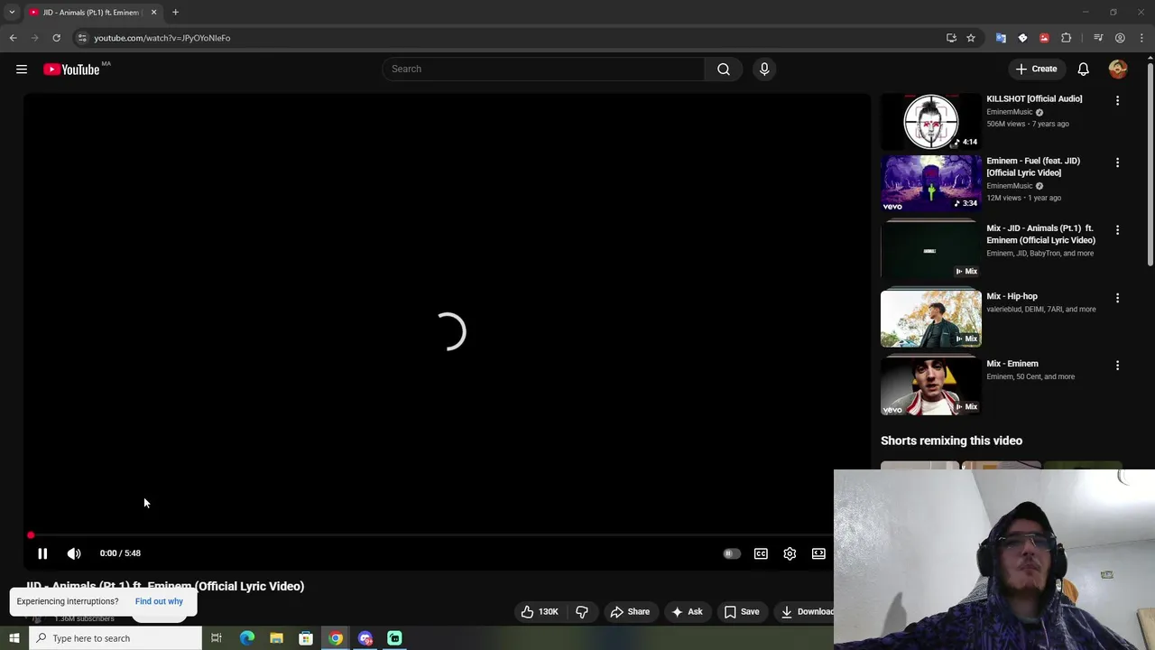Image resolution: width=1155 pixels, height=650 pixels.
Task: Start voice search with the microphone
Action: point(764,69)
